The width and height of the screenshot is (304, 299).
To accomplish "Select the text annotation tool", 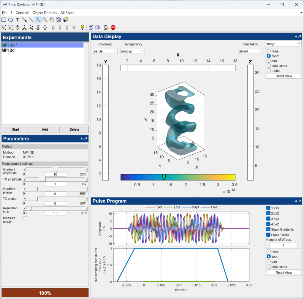I will tap(18, 20).
